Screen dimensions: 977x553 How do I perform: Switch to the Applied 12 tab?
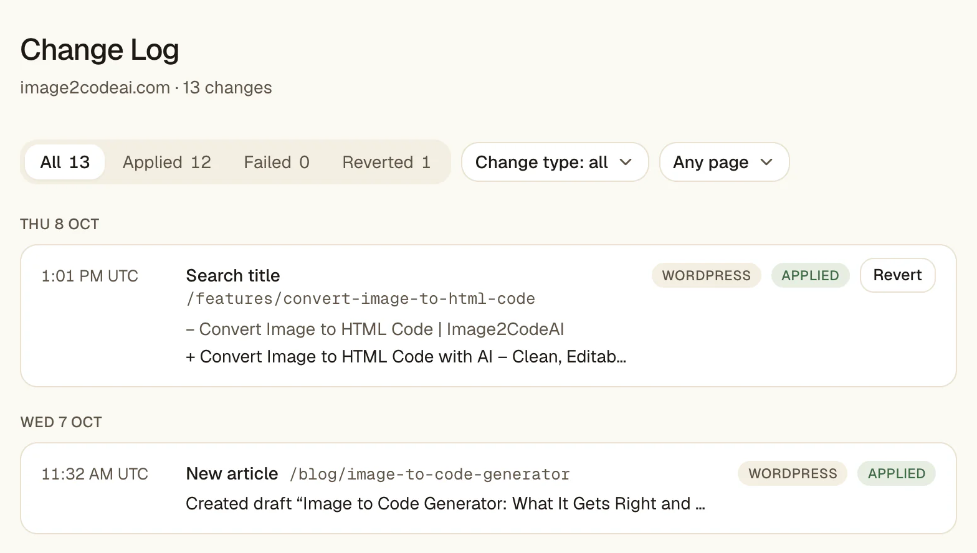167,162
